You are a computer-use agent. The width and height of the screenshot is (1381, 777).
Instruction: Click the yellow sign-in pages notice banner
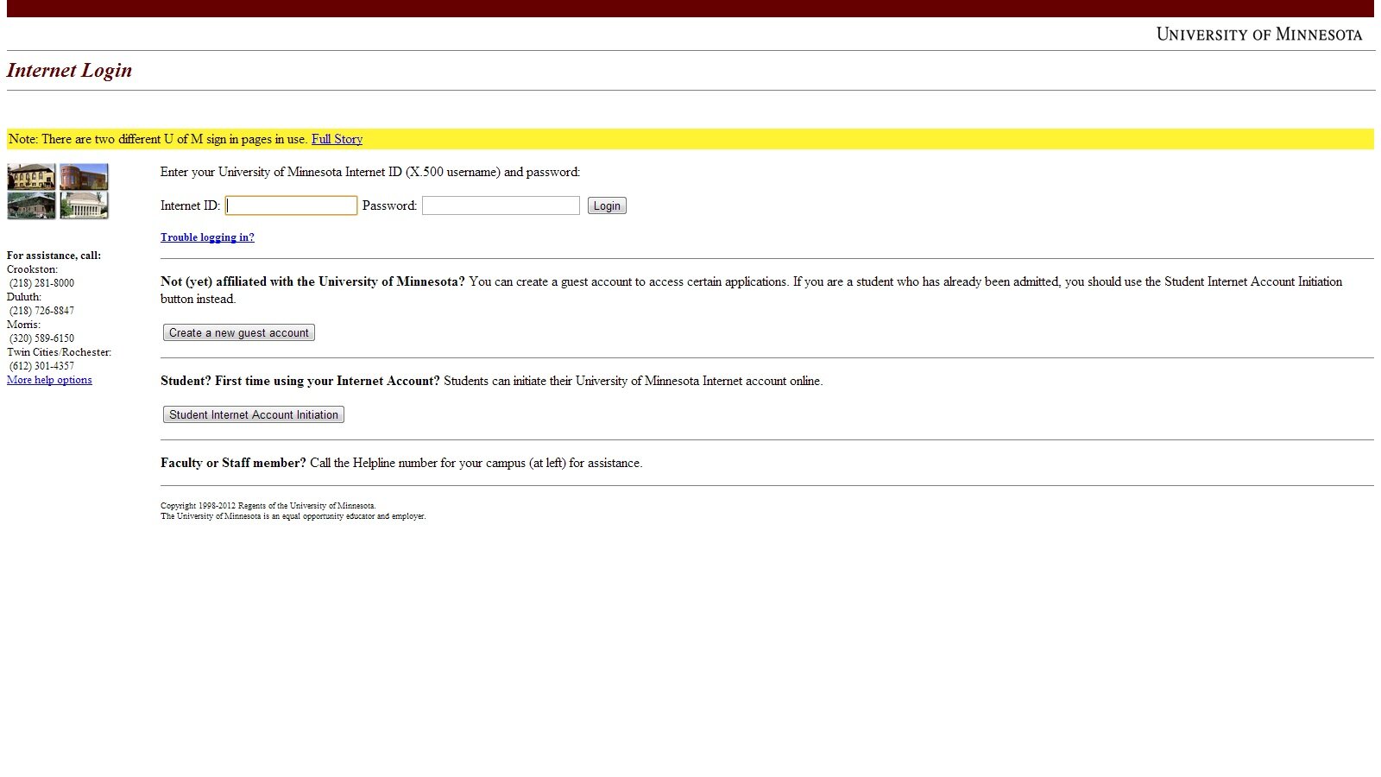[690, 139]
